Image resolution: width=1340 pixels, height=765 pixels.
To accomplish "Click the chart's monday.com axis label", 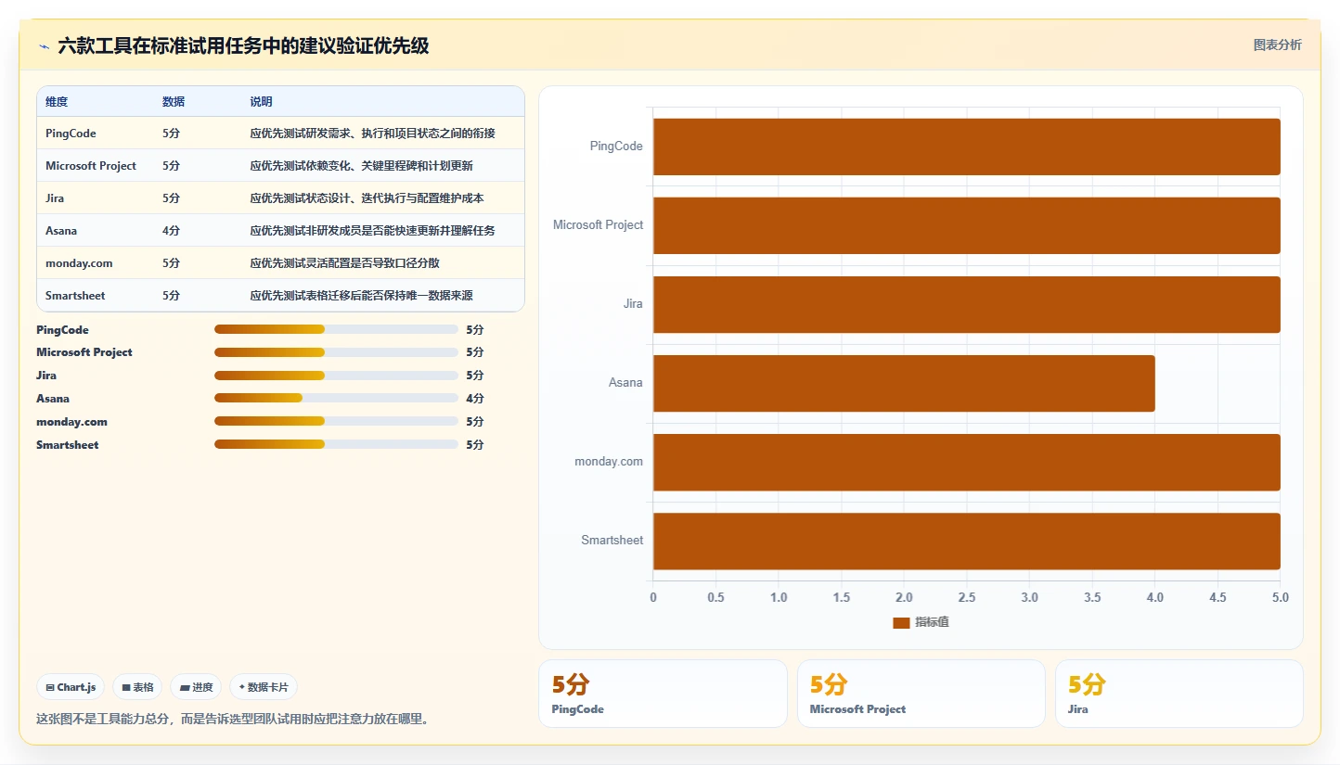I will point(609,462).
